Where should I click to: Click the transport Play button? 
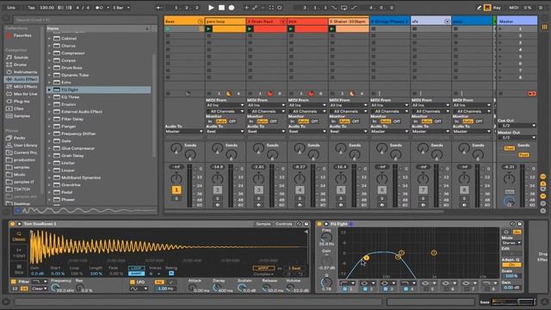pyautogui.click(x=211, y=8)
